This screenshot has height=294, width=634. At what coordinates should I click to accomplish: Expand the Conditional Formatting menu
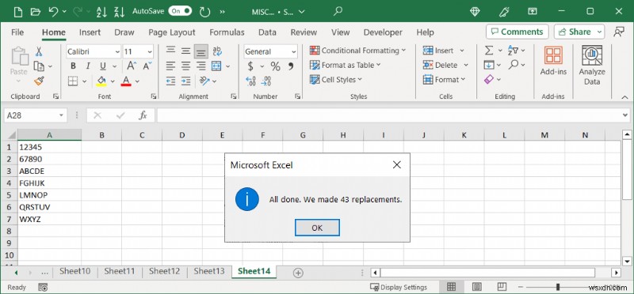[x=357, y=51]
